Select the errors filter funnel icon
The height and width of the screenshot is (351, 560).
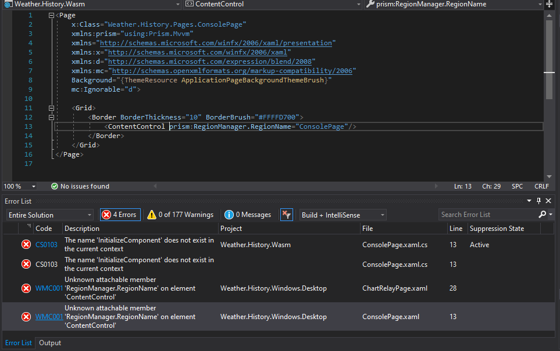pos(286,214)
